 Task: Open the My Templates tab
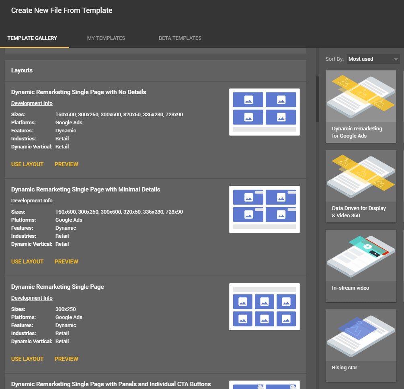[106, 38]
